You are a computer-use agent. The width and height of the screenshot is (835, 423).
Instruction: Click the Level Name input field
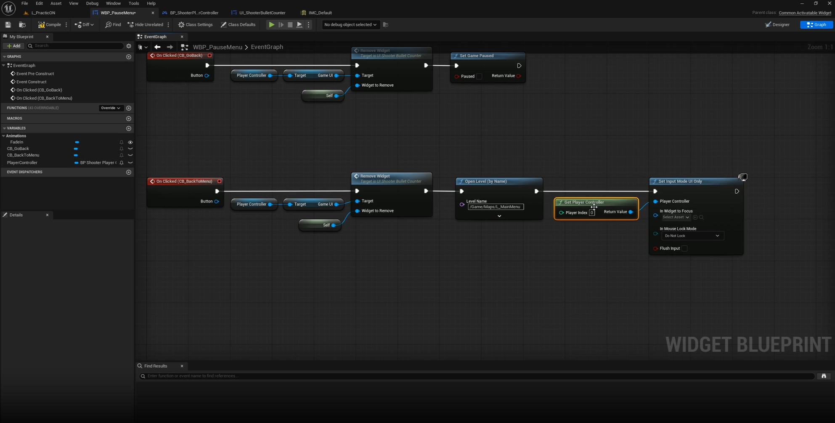point(495,207)
